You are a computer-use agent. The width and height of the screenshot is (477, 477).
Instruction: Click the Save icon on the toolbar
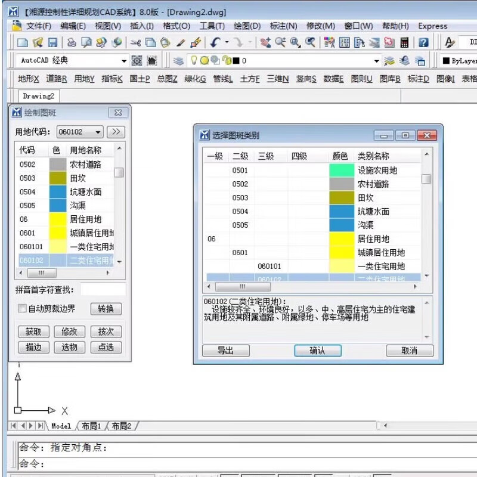tap(52, 42)
